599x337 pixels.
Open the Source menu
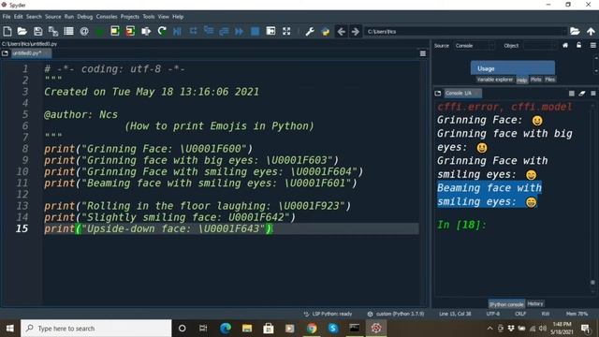[53, 17]
